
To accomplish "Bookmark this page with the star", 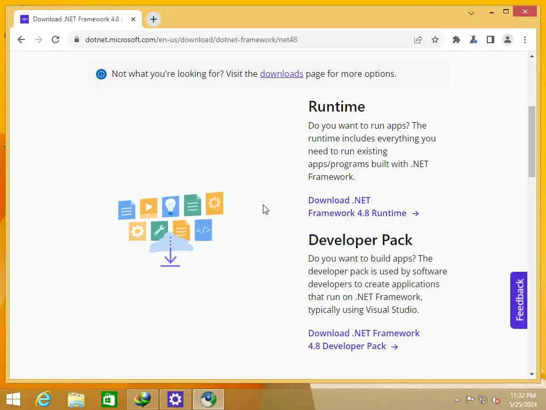I will point(435,40).
